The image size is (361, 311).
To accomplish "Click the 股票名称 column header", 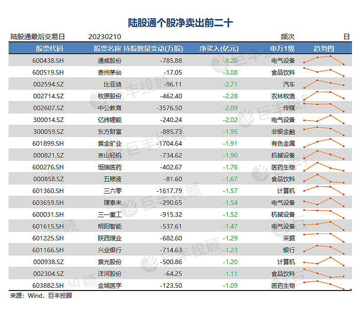I will click(107, 49).
